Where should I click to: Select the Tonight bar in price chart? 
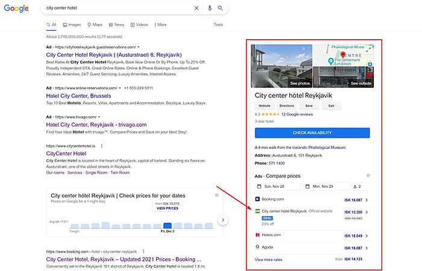(x=75, y=226)
